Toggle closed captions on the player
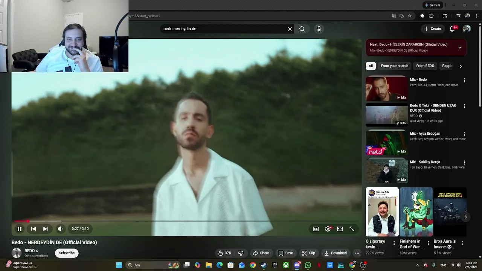This screenshot has height=271, width=482. pos(316,229)
